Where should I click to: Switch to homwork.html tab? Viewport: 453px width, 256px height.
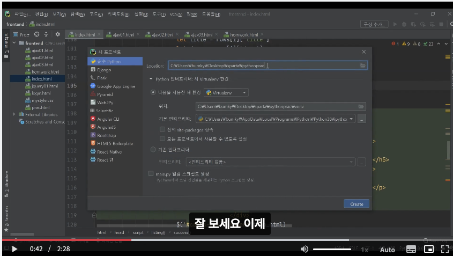243,35
